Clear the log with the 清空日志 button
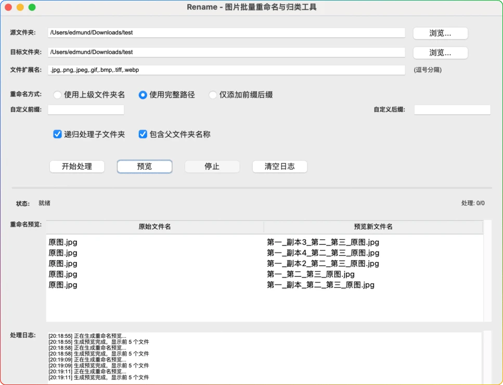 click(279, 166)
